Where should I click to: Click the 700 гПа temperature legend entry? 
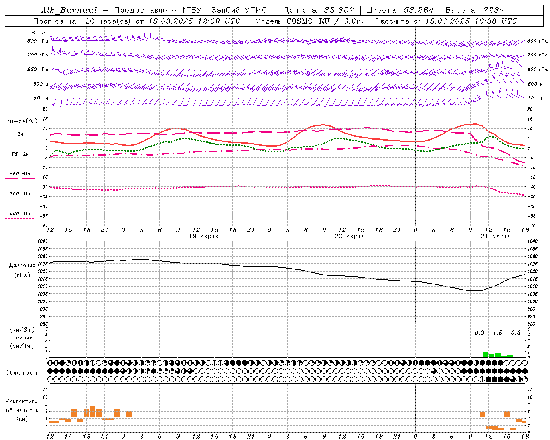click(x=20, y=194)
